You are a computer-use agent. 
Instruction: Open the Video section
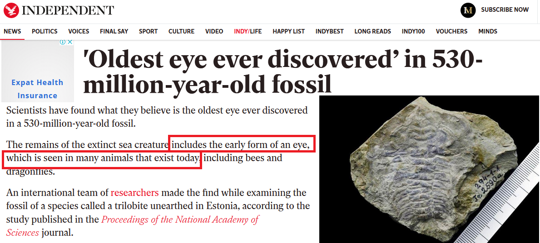(x=214, y=31)
